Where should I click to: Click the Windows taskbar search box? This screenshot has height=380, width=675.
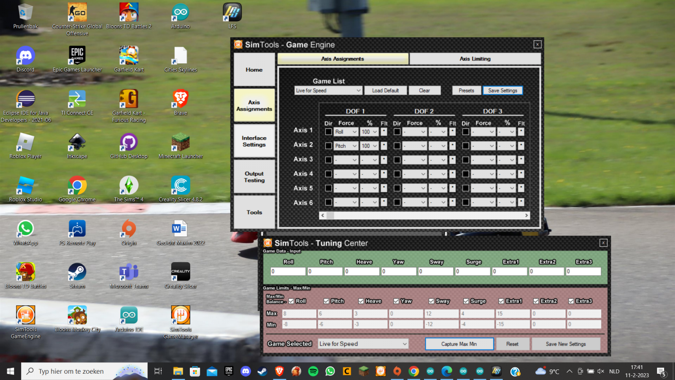coord(84,371)
